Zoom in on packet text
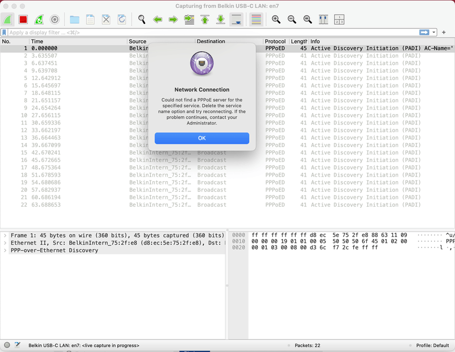The image size is (455, 352). pyautogui.click(x=276, y=20)
